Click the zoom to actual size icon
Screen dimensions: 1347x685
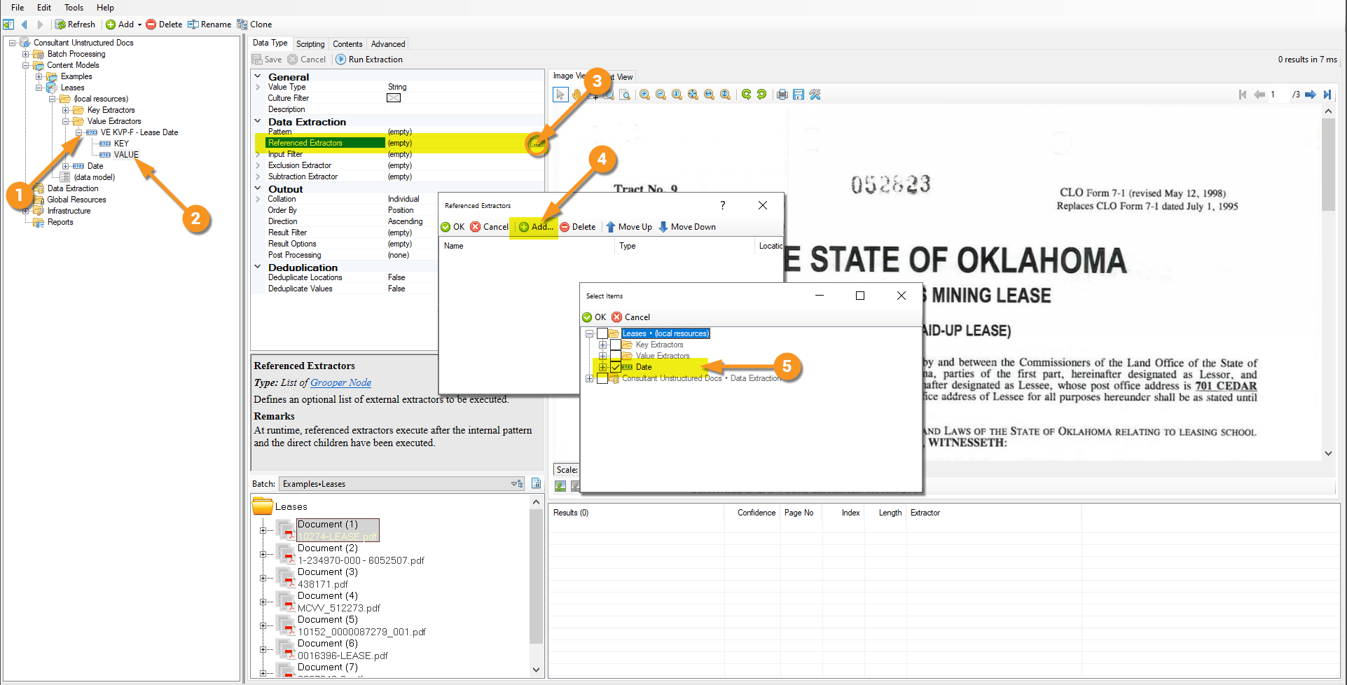[x=677, y=95]
